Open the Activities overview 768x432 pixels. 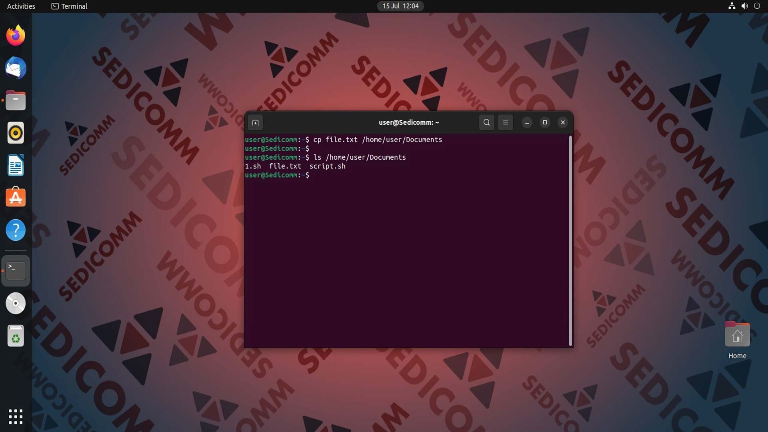tap(21, 6)
